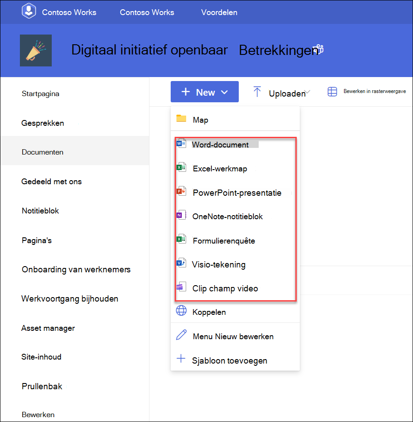
Task: Click the Word document icon
Action: [x=181, y=143]
